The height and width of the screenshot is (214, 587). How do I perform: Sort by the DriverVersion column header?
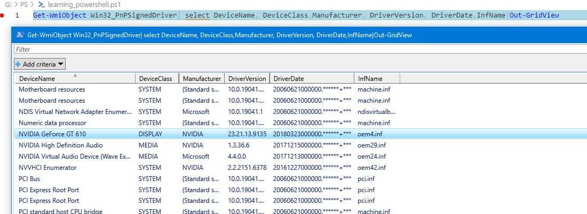[x=247, y=79]
